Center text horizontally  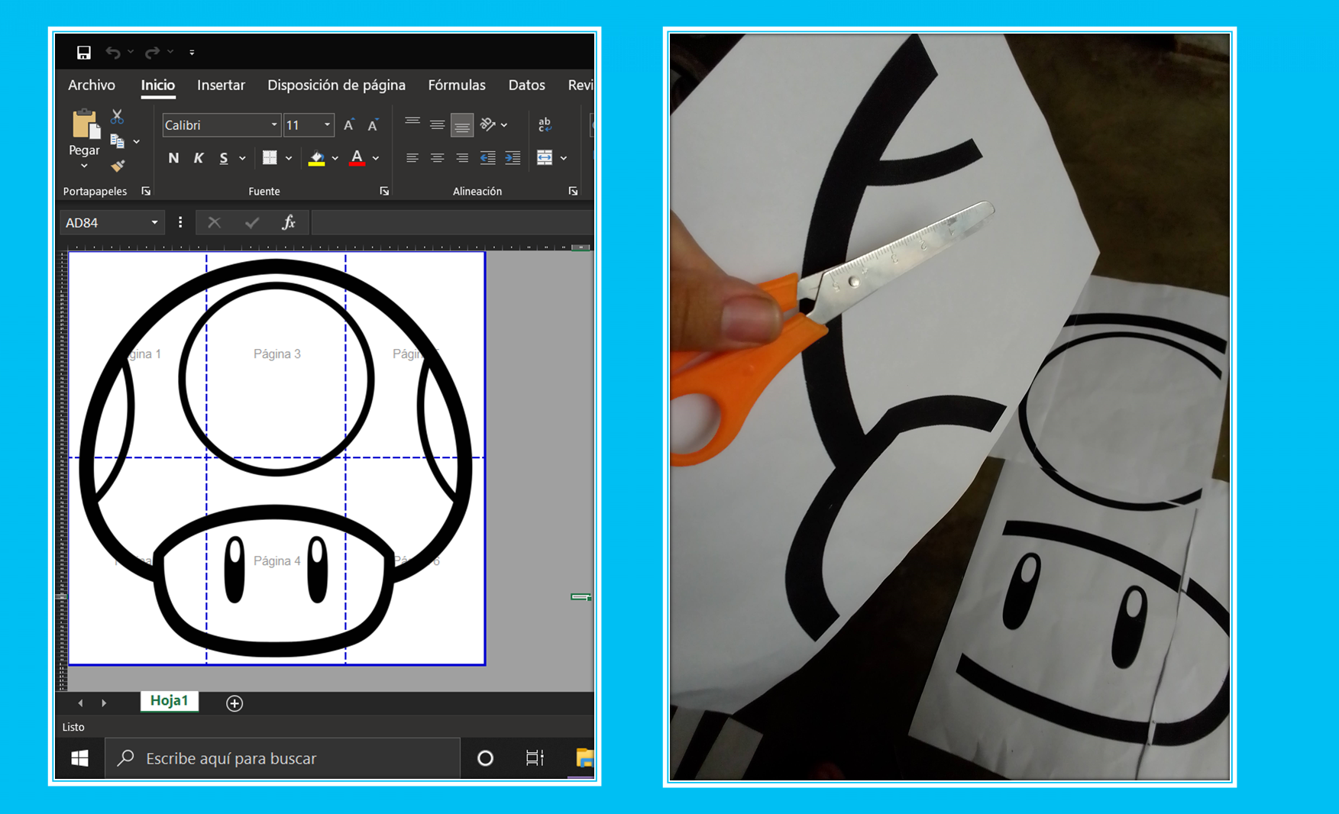tap(437, 158)
